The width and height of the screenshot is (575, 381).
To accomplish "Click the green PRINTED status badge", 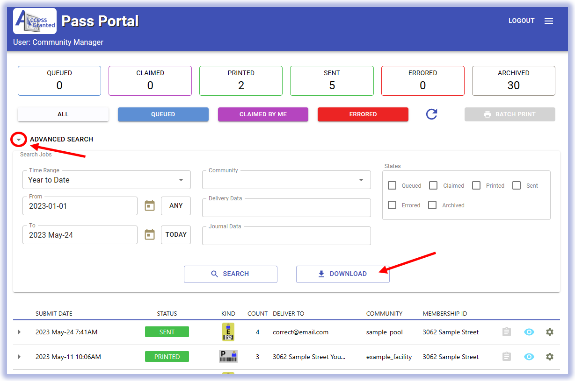I will point(167,357).
